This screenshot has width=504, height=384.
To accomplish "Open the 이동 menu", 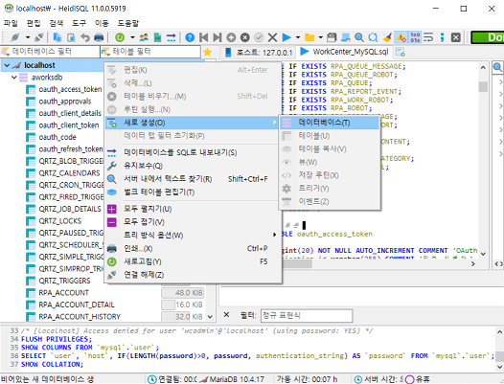I will tap(102, 23).
